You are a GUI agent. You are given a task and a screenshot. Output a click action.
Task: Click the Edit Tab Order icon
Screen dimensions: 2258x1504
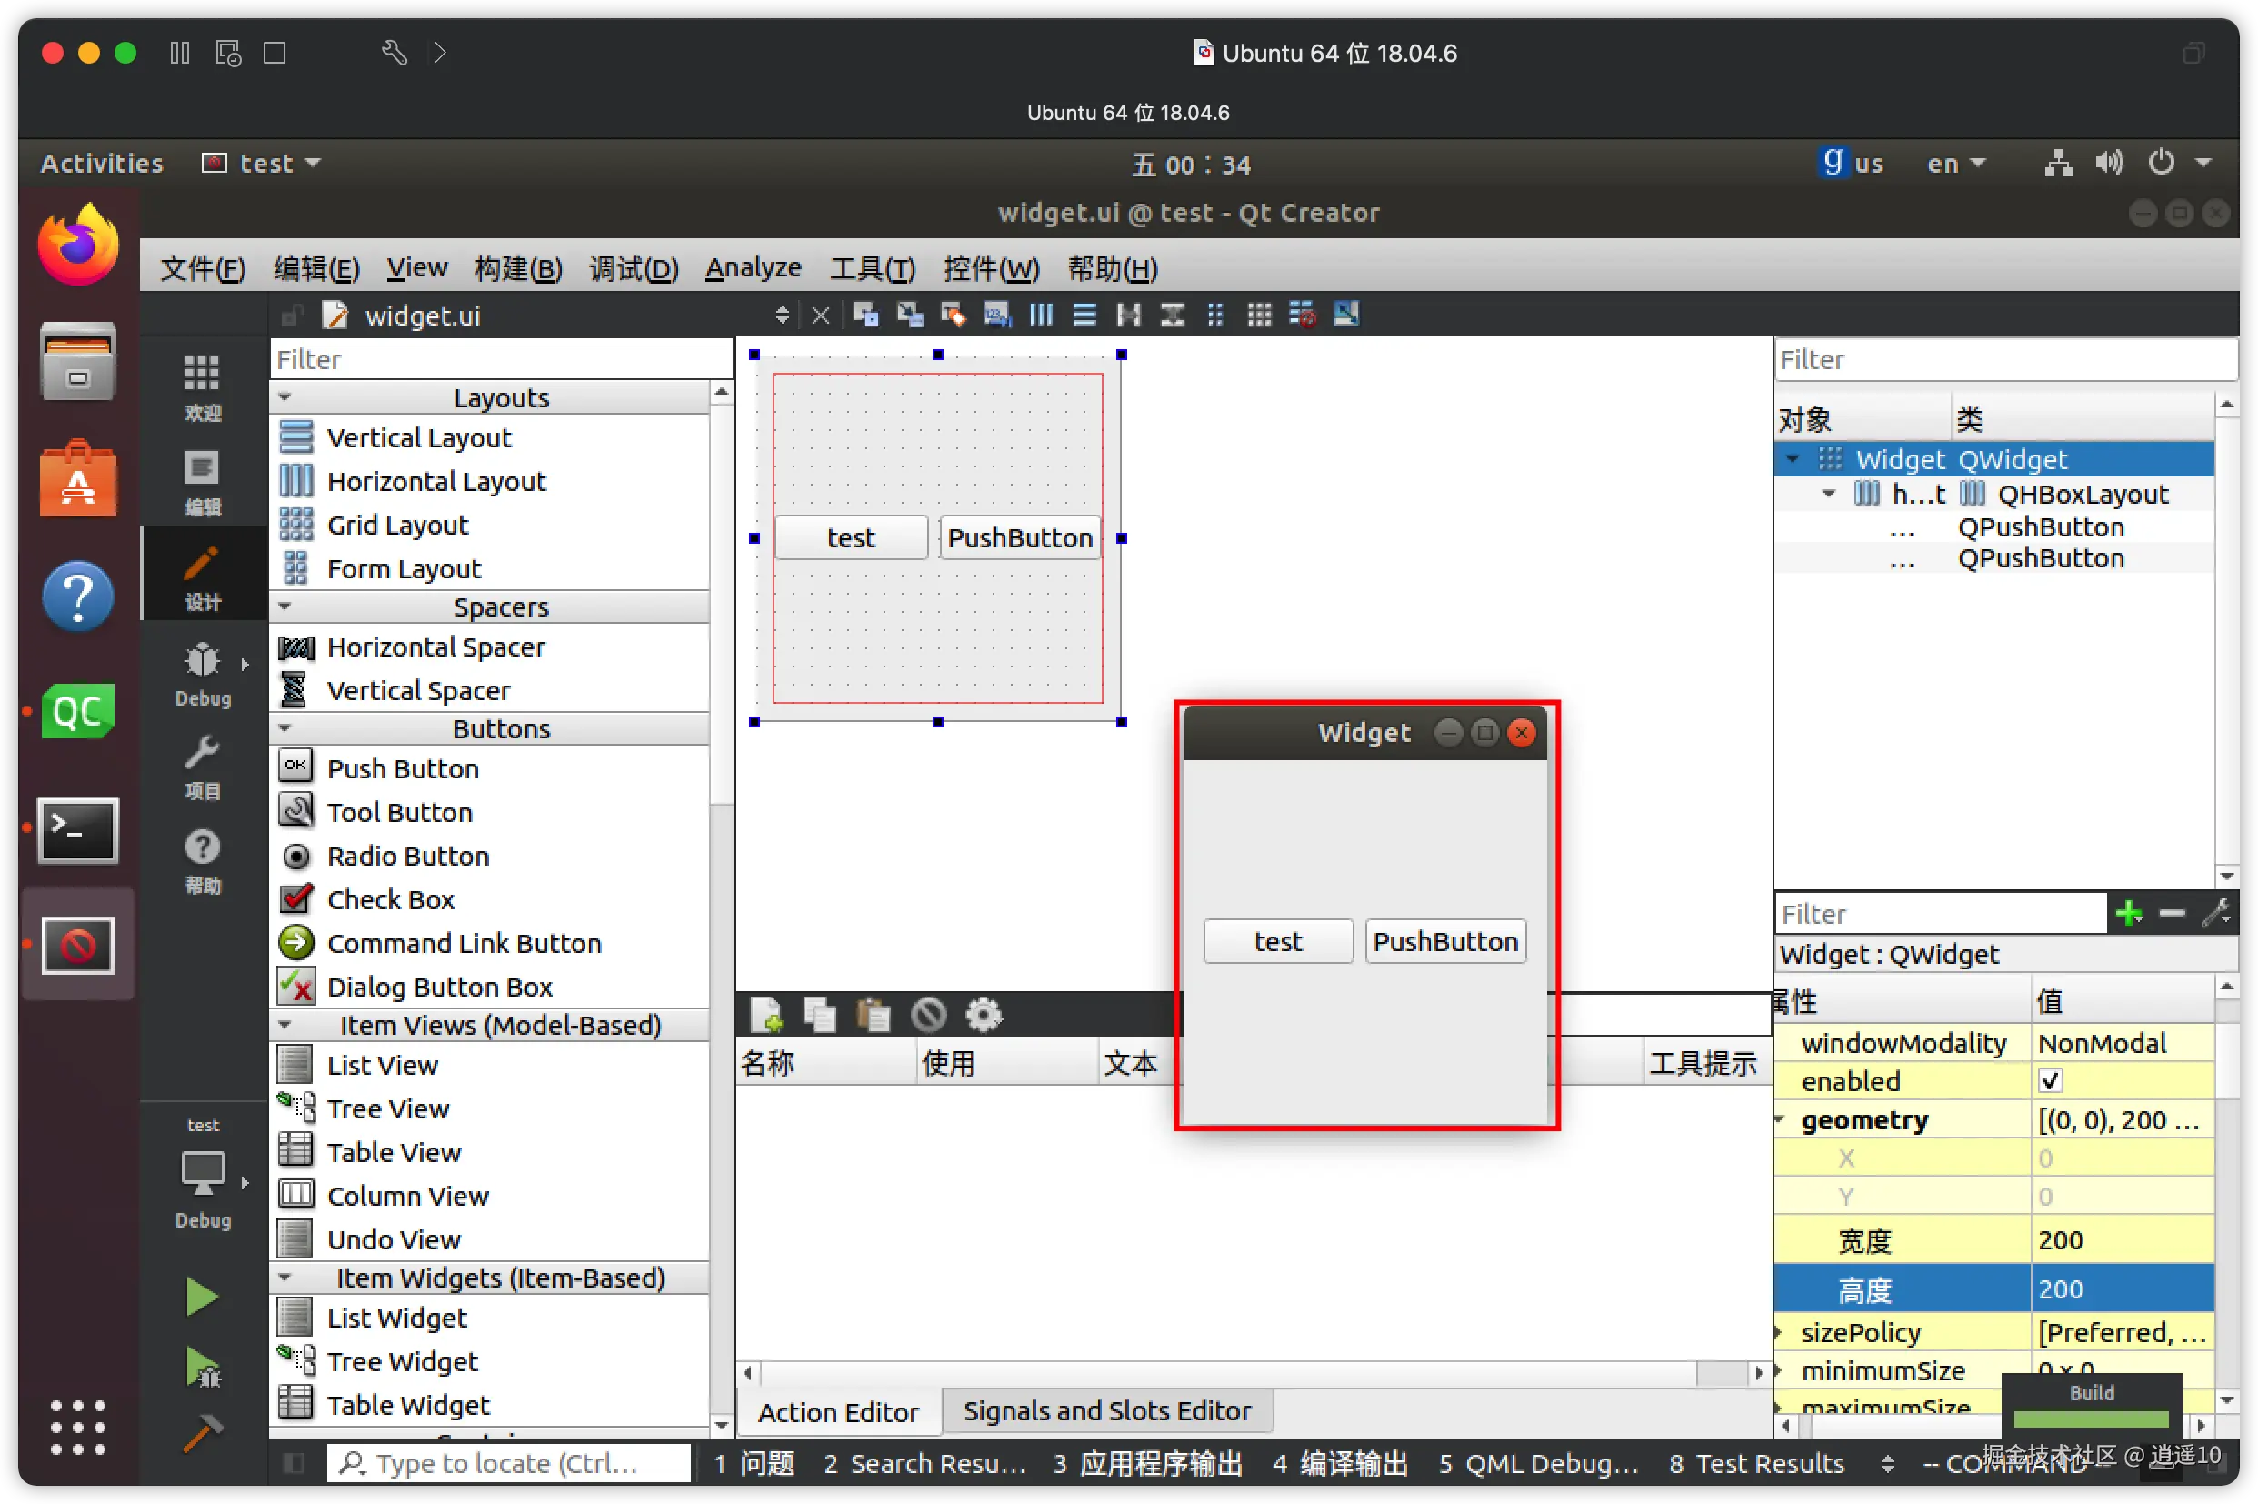(997, 315)
